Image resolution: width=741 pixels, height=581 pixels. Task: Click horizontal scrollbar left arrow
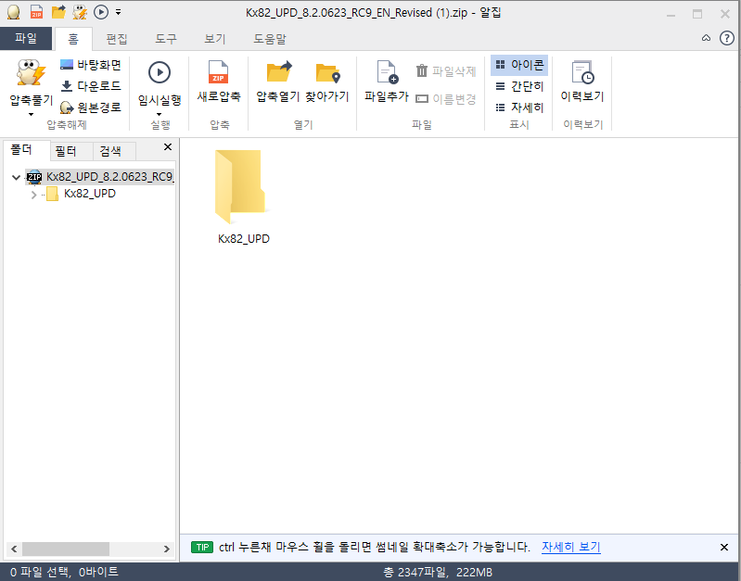tap(14, 549)
